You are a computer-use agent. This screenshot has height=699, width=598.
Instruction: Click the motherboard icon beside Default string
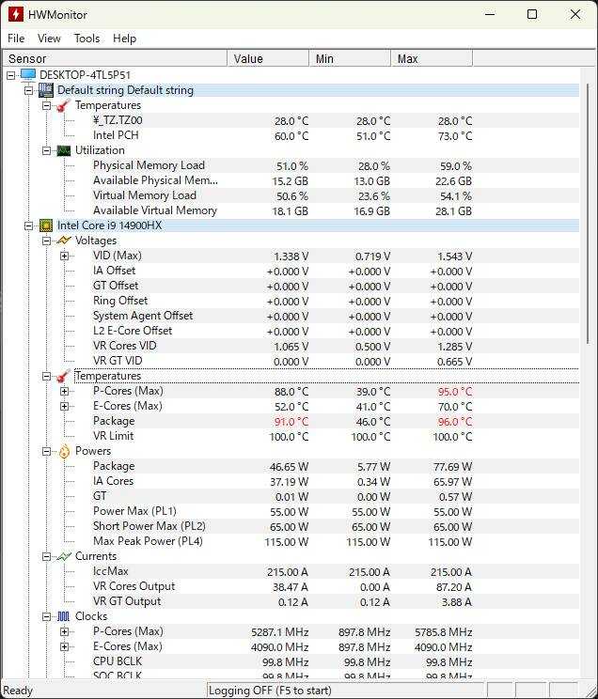coord(45,90)
